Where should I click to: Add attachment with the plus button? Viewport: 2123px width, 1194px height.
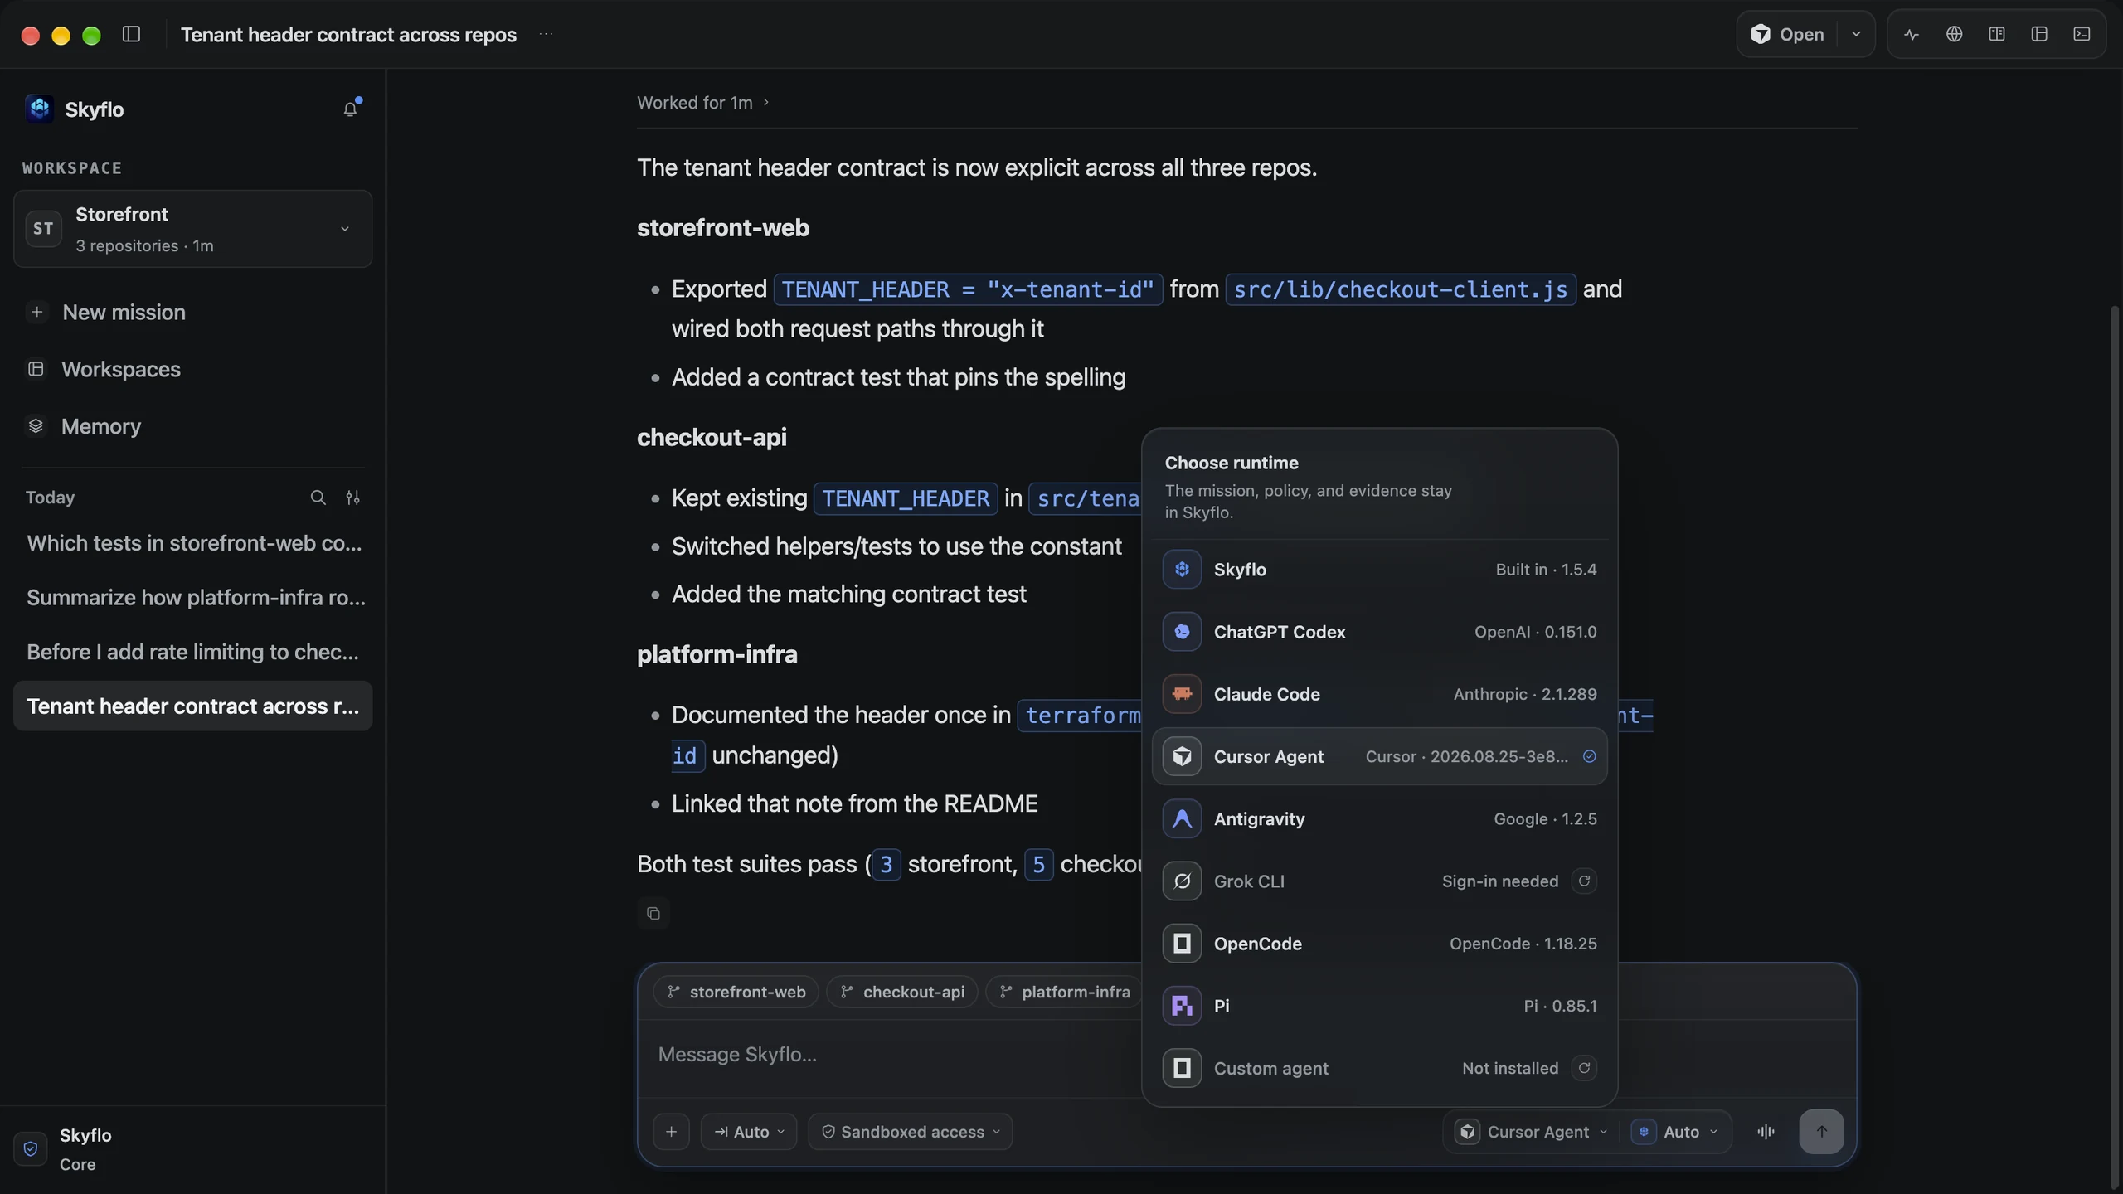671,1132
